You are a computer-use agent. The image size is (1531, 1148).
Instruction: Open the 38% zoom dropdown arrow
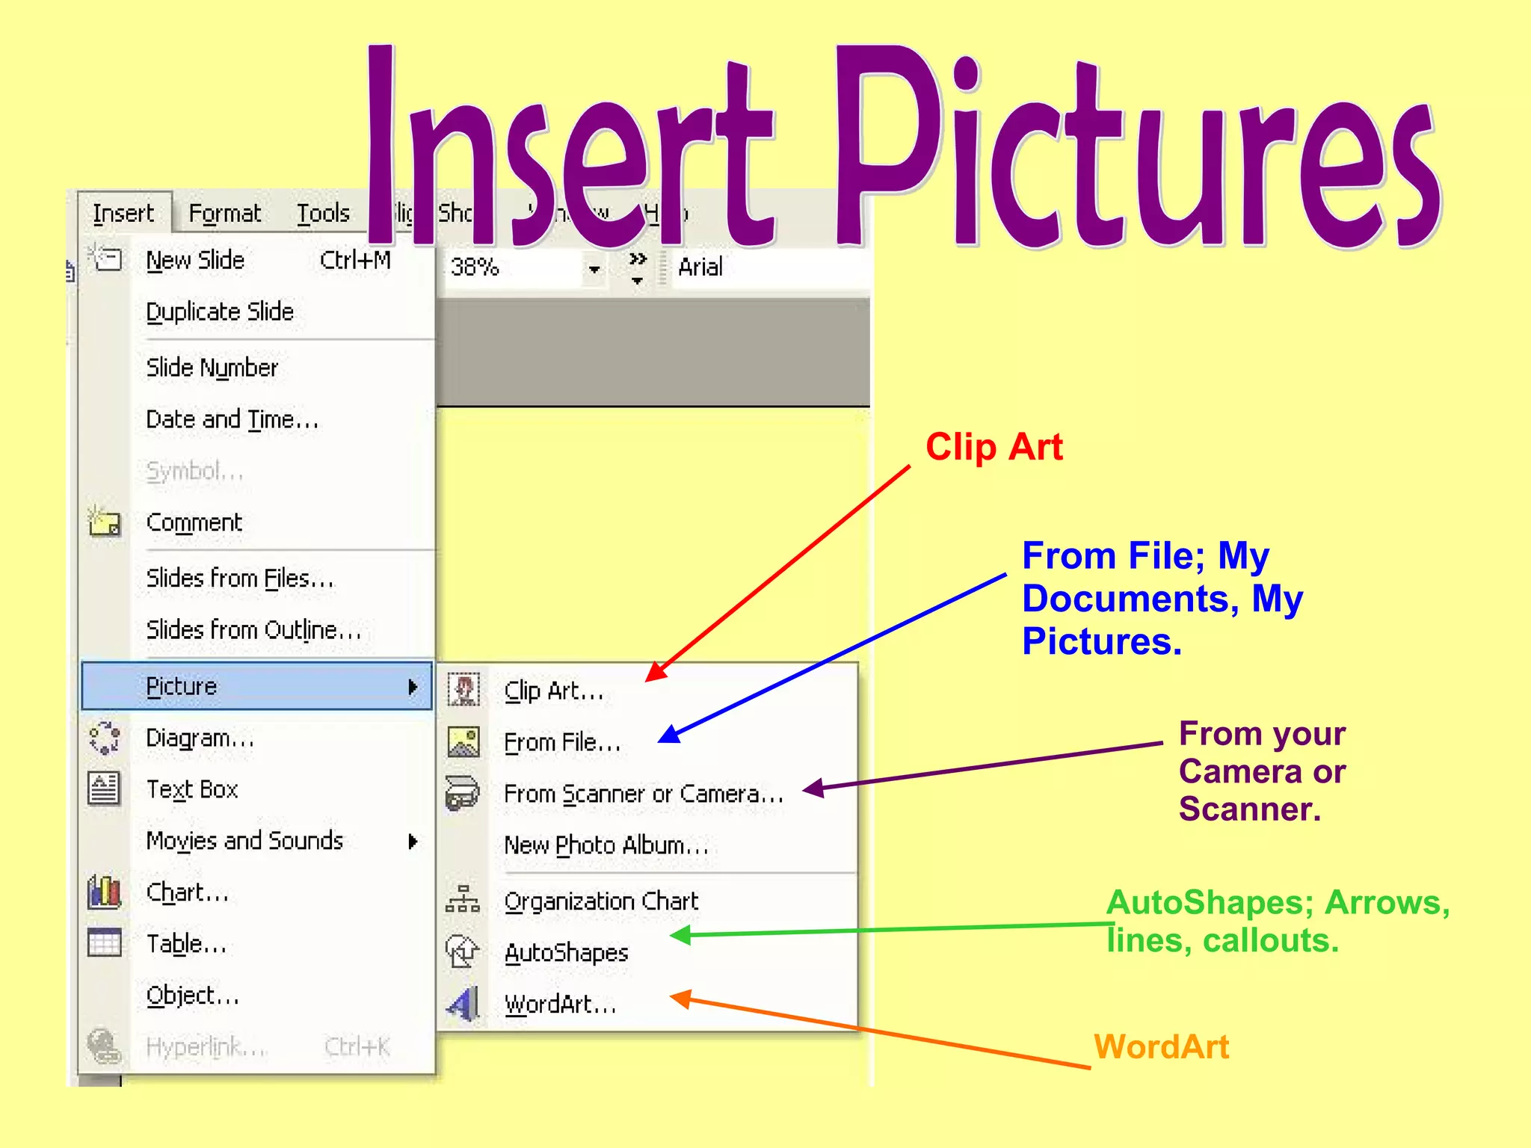(594, 268)
